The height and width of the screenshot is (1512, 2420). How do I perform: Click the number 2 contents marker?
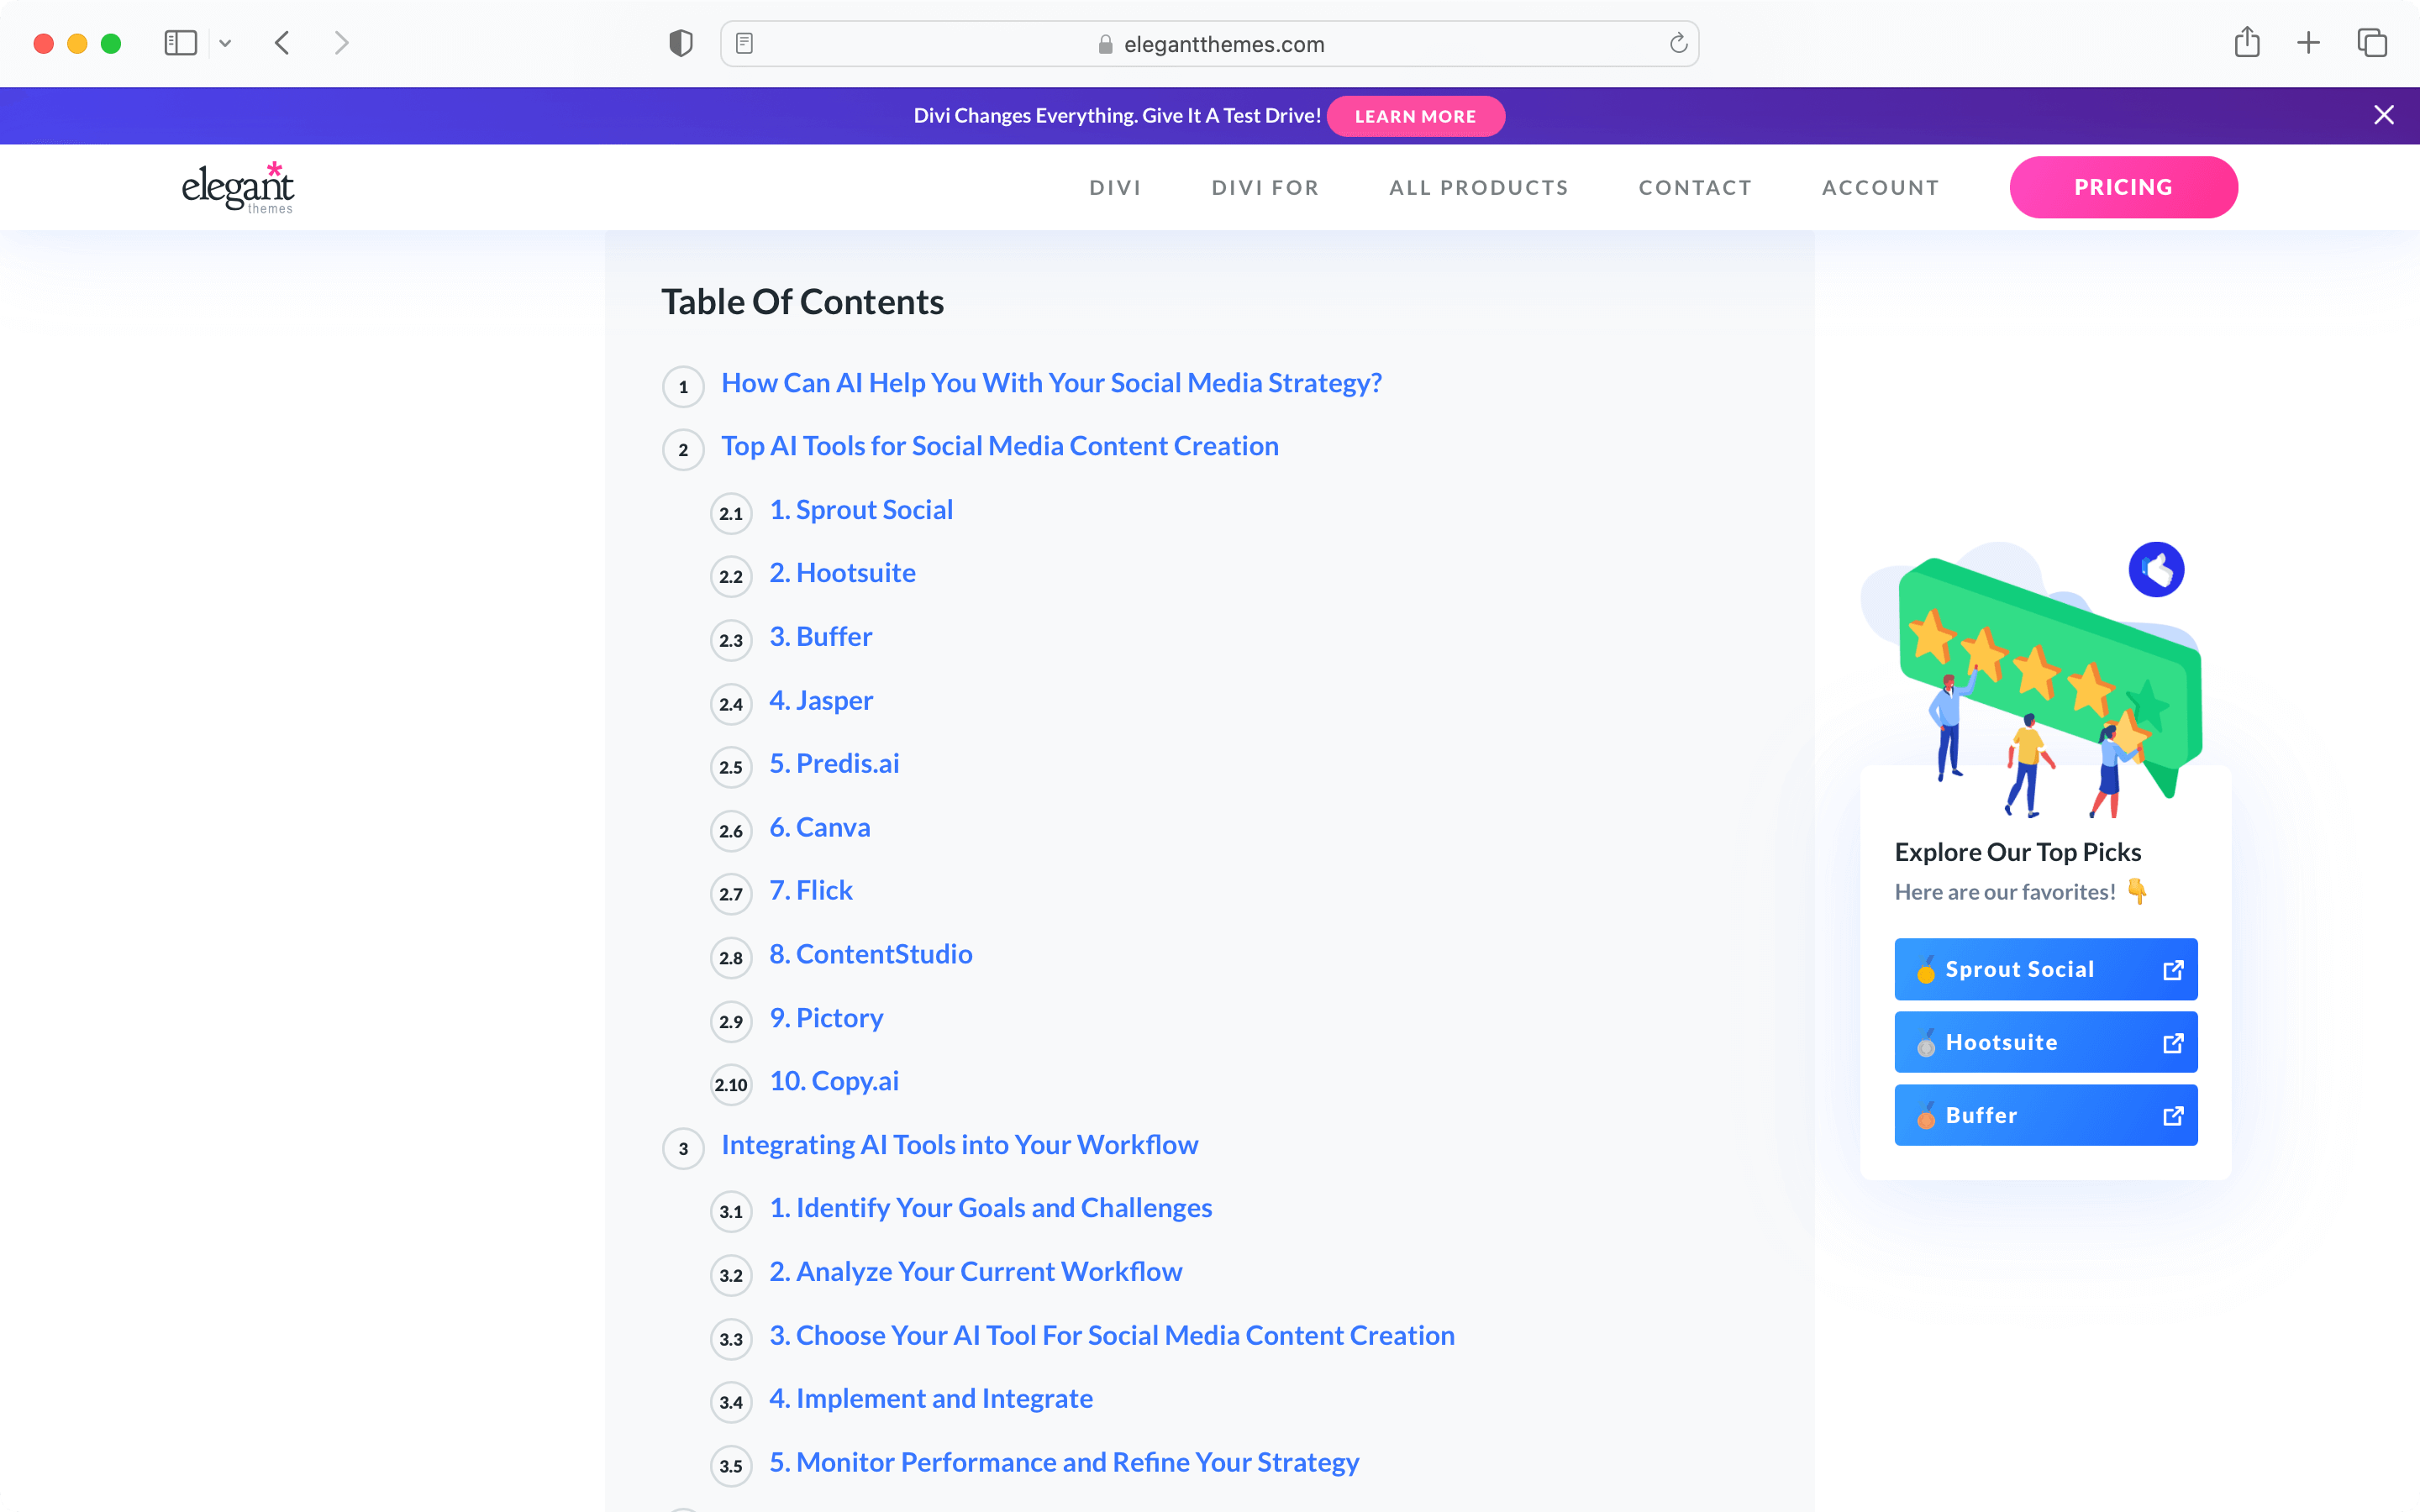click(x=683, y=450)
